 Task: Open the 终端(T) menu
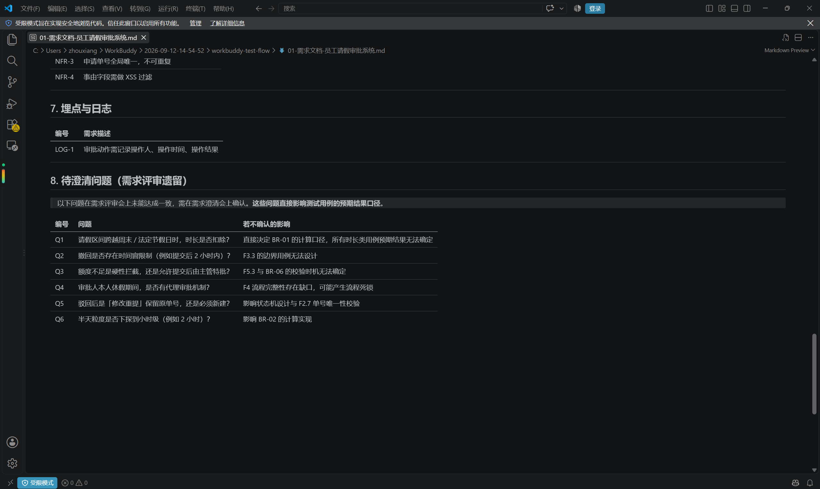pyautogui.click(x=195, y=9)
